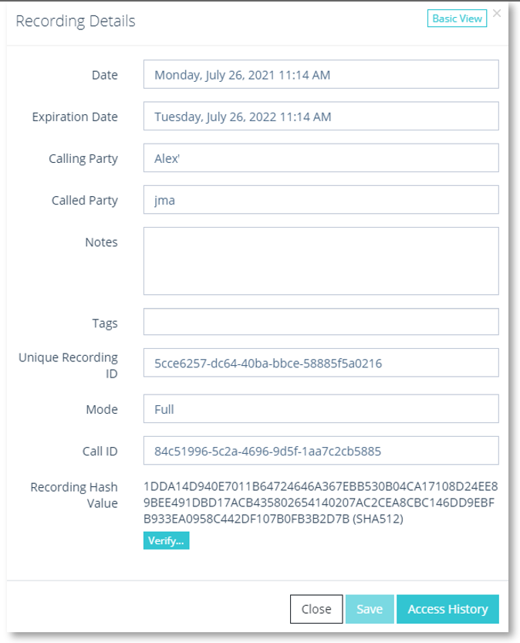This screenshot has height=643, width=520.
Task: Select the Expiration Date field
Action: tap(321, 117)
